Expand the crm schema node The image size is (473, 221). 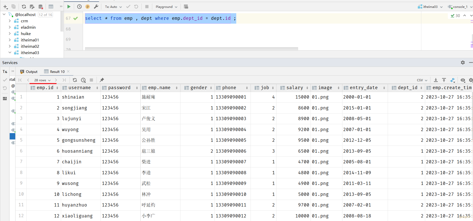(10, 21)
